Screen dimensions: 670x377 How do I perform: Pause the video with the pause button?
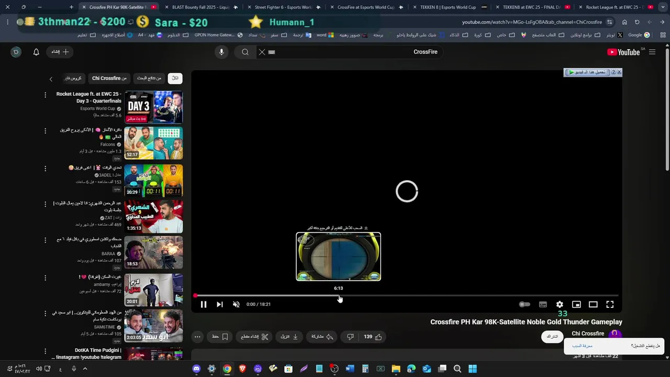[x=204, y=304]
